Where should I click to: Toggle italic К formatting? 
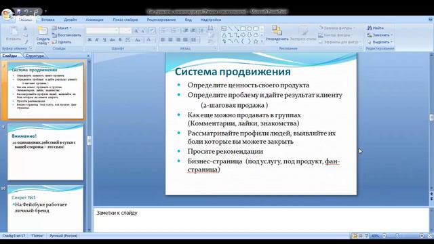coord(97,40)
